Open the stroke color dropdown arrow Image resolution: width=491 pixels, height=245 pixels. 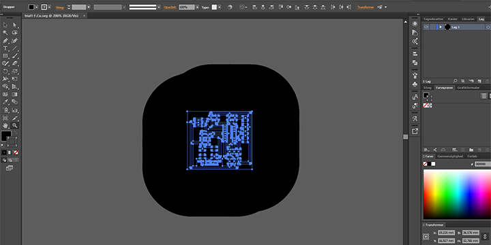pos(50,7)
